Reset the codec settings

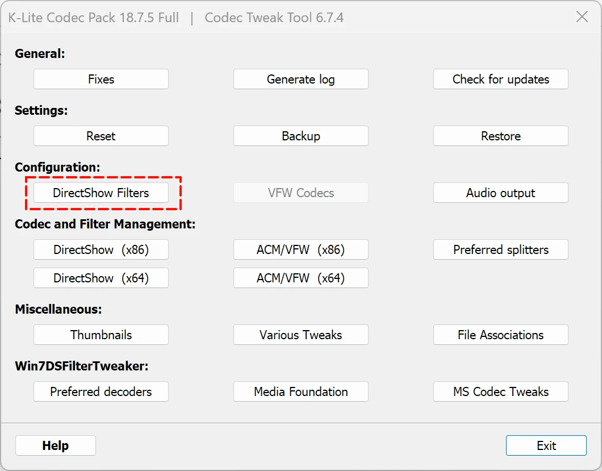101,136
